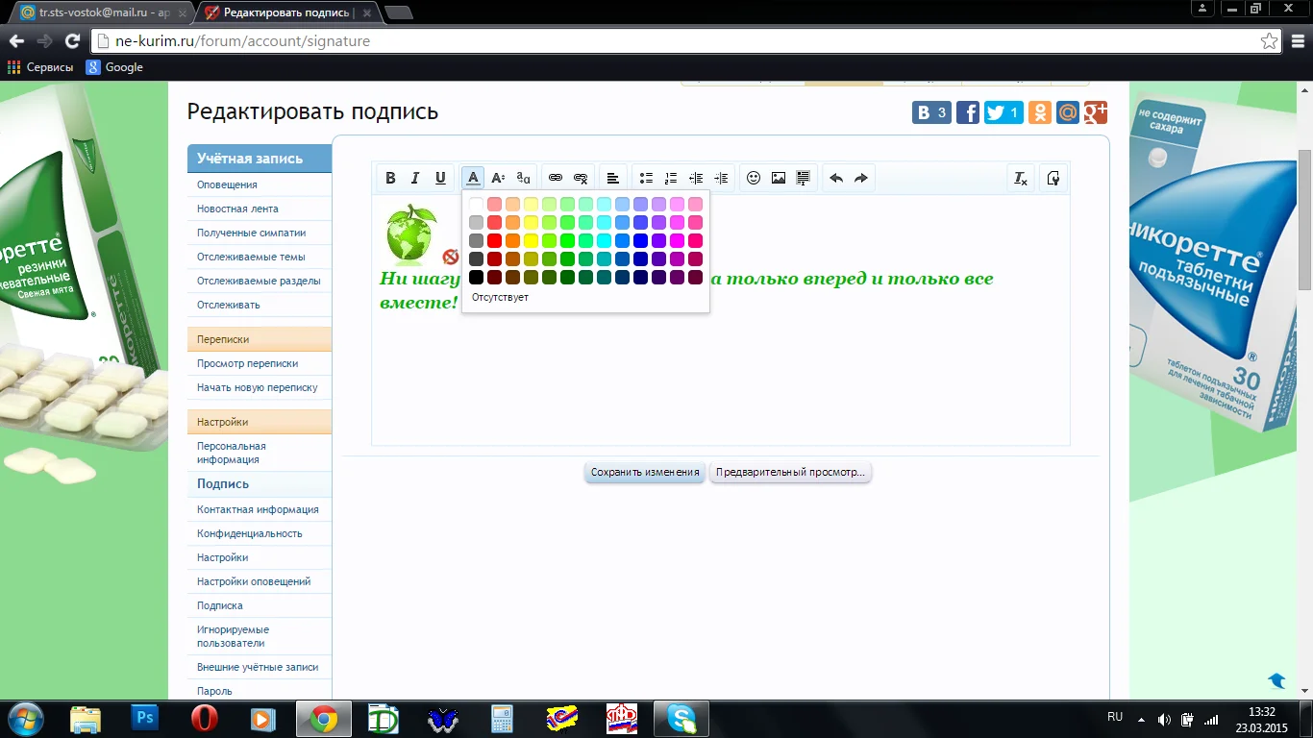Remove formatting from selected text
This screenshot has width=1313, height=738.
[1021, 178]
